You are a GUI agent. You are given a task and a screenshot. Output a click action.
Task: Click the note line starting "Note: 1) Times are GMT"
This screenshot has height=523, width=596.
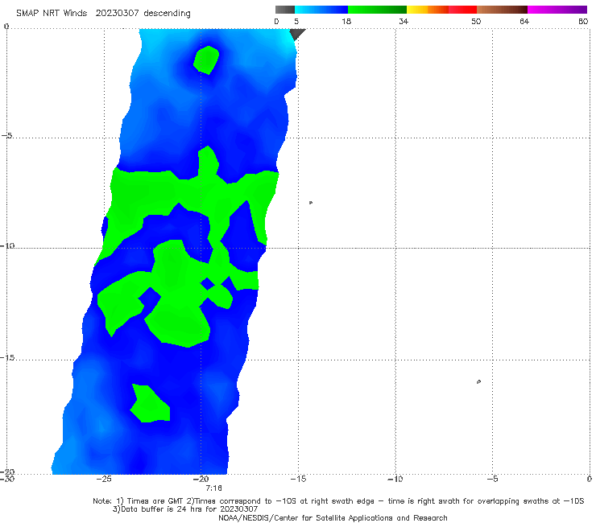coord(338,501)
